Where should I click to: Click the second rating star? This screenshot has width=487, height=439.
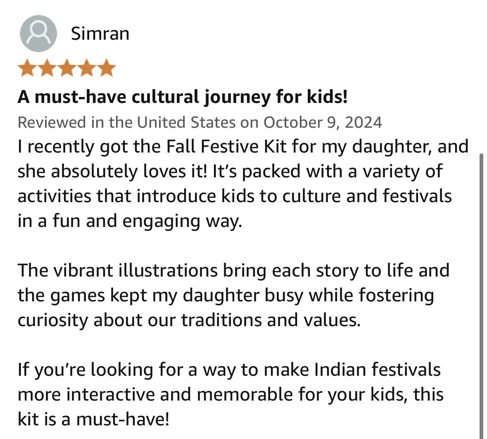click(48, 68)
